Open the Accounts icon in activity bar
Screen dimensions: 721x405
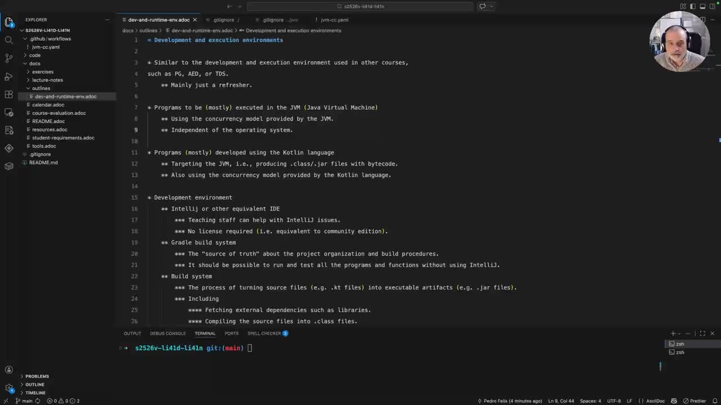8,370
